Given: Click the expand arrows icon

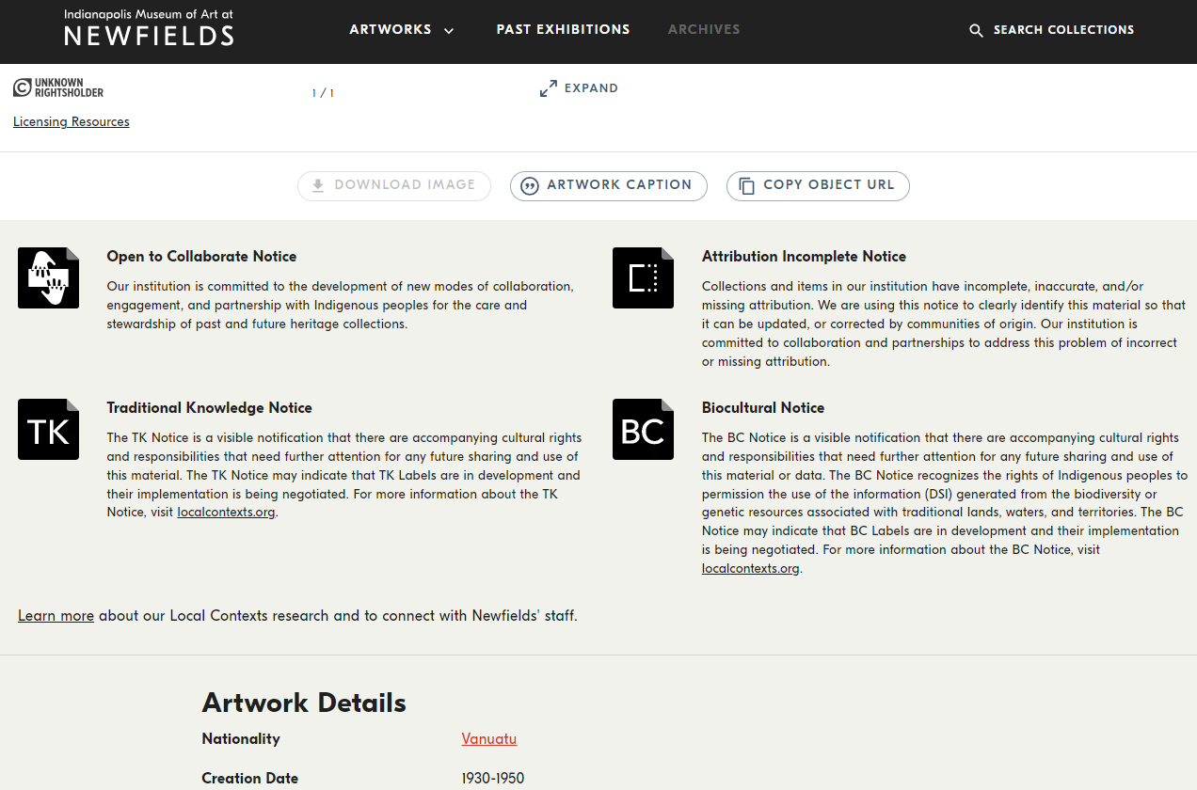Looking at the screenshot, I should [x=549, y=88].
